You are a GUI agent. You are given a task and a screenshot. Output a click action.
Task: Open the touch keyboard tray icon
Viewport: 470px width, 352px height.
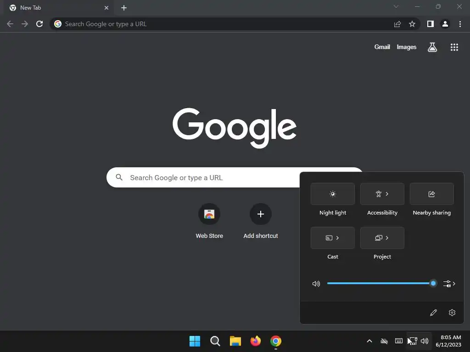coord(399,341)
